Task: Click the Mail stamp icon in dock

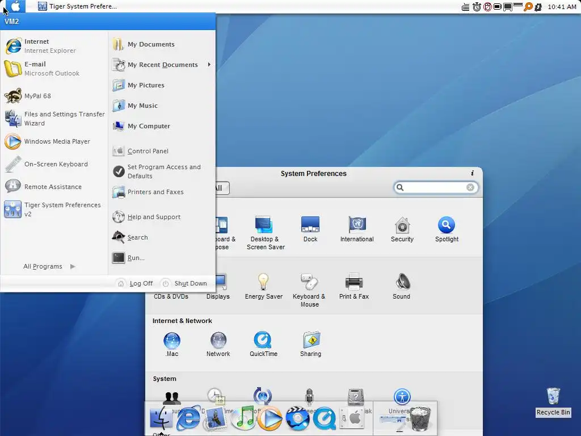Action: tap(215, 418)
